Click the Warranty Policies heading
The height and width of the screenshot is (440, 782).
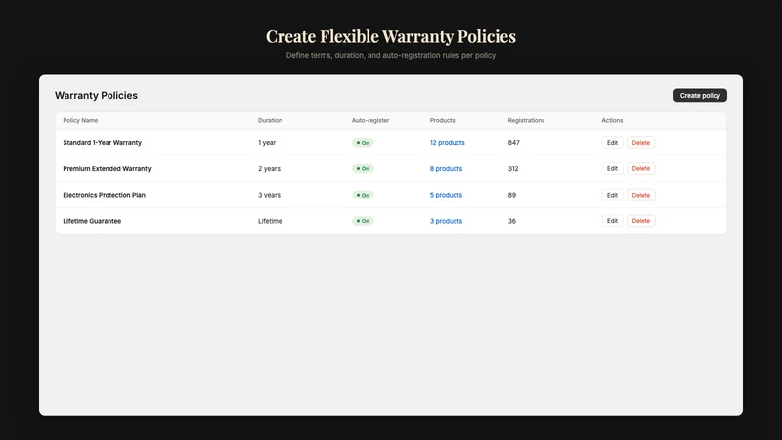[96, 95]
